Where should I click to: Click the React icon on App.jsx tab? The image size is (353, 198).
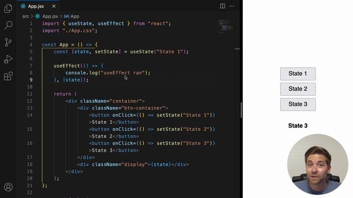tap(23, 6)
